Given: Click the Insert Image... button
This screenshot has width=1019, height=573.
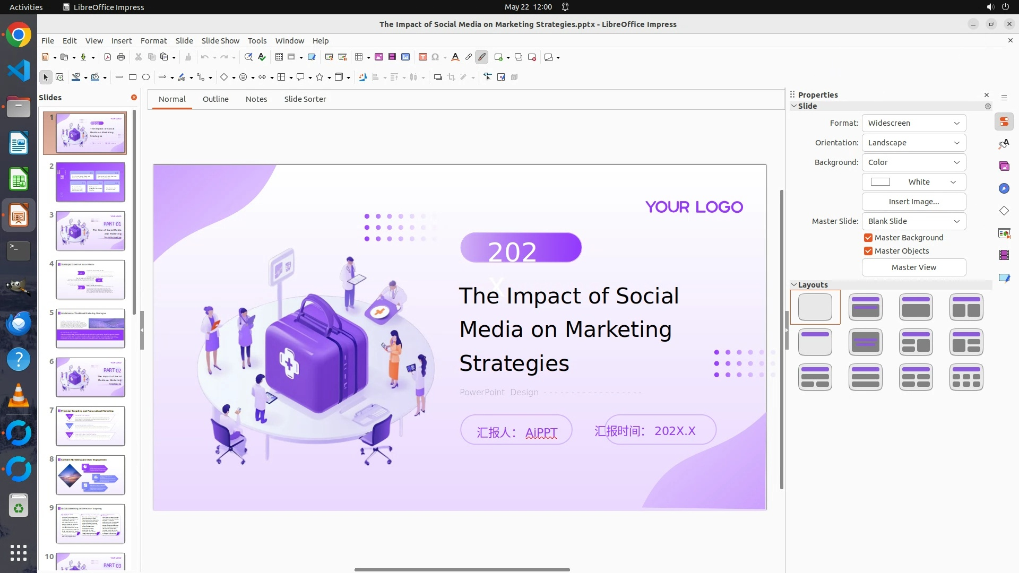Looking at the screenshot, I should click(x=913, y=202).
